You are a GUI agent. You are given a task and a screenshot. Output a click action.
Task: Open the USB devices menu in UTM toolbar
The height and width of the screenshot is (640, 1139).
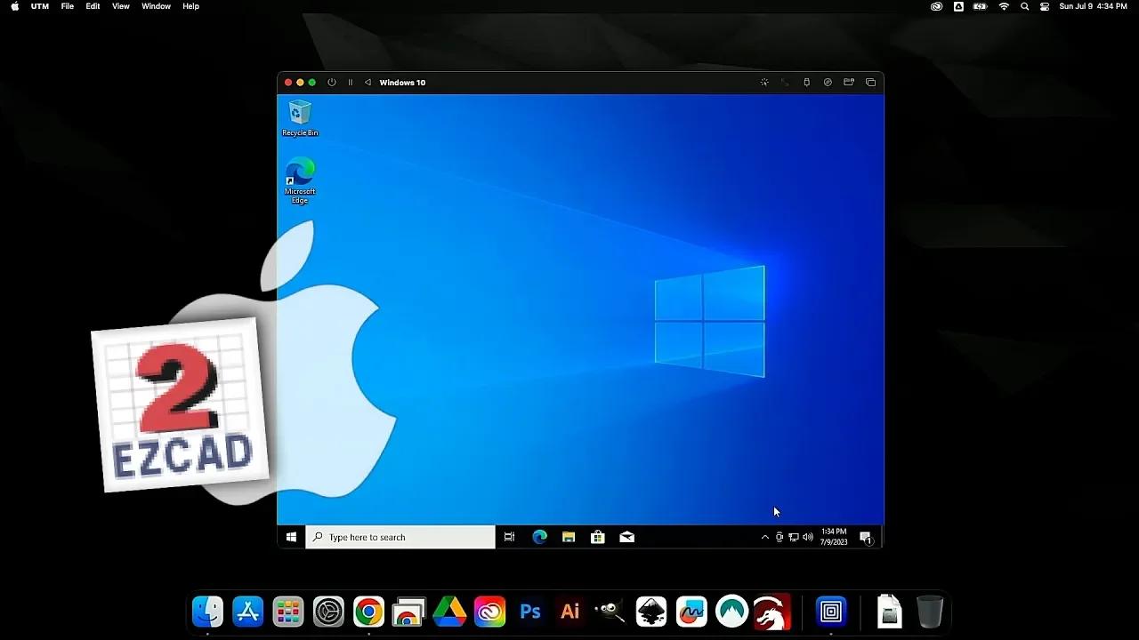point(806,83)
